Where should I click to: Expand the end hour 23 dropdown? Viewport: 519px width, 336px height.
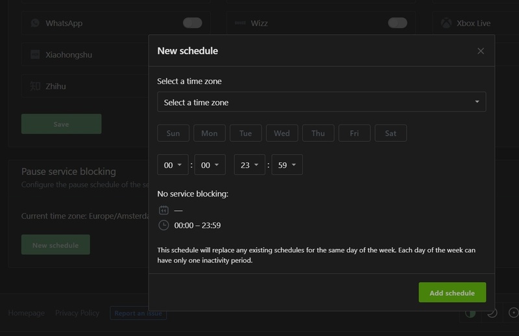click(249, 165)
